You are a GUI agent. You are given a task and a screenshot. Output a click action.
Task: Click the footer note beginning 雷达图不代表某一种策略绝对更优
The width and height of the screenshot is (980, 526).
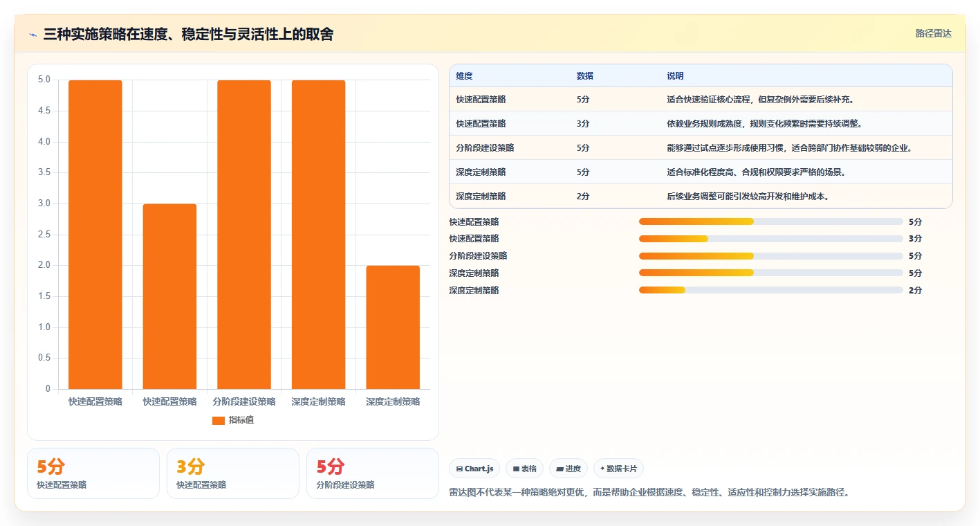tap(649, 493)
